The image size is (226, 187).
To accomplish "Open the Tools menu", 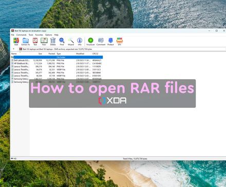I will click(31, 35).
